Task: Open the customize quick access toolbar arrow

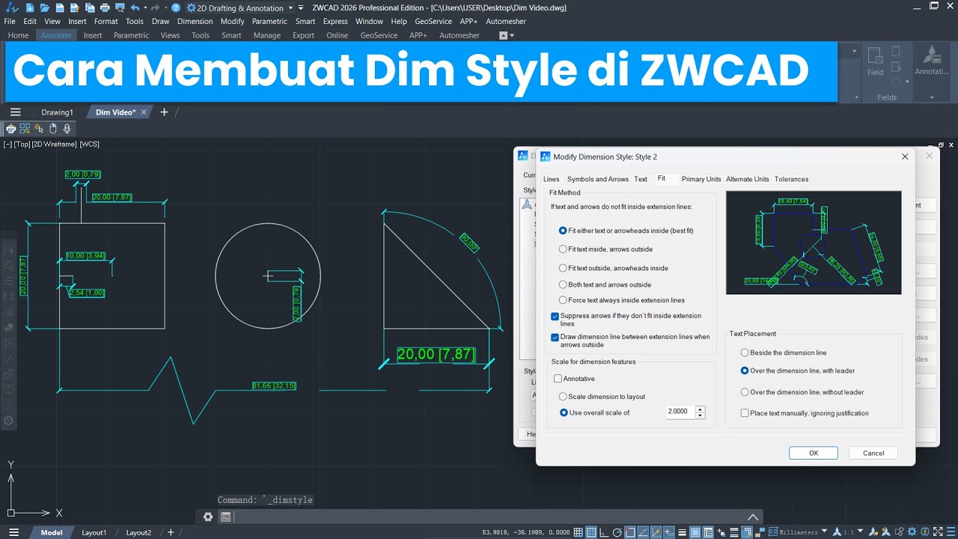Action: (x=301, y=7)
